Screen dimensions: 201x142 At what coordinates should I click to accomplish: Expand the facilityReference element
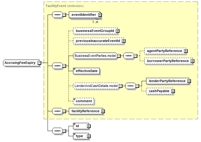click(x=103, y=111)
